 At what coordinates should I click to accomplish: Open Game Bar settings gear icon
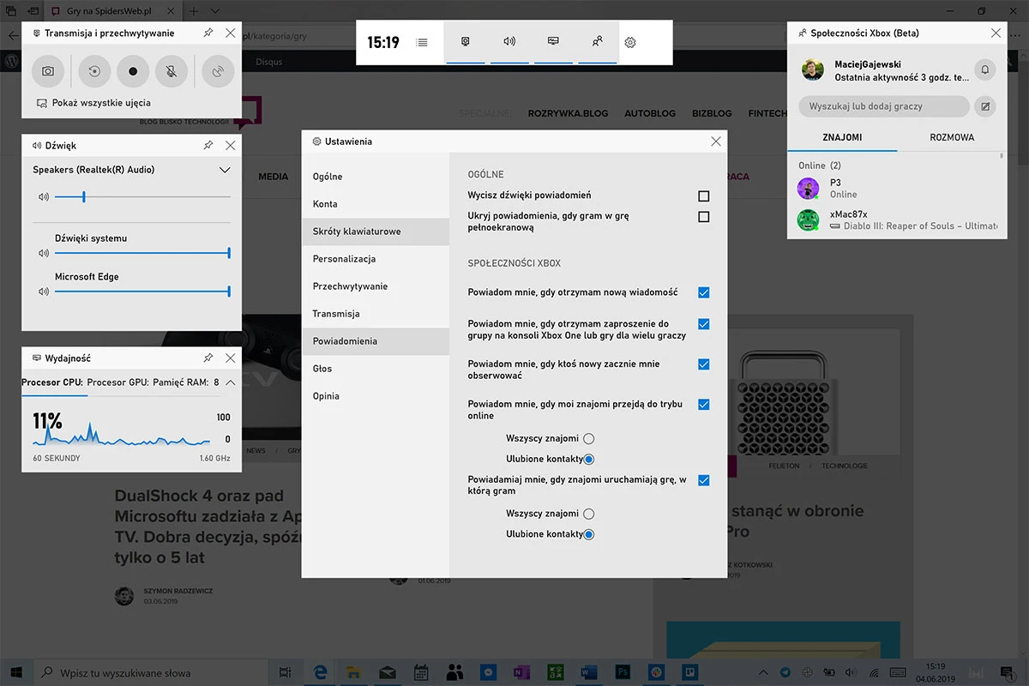[630, 42]
